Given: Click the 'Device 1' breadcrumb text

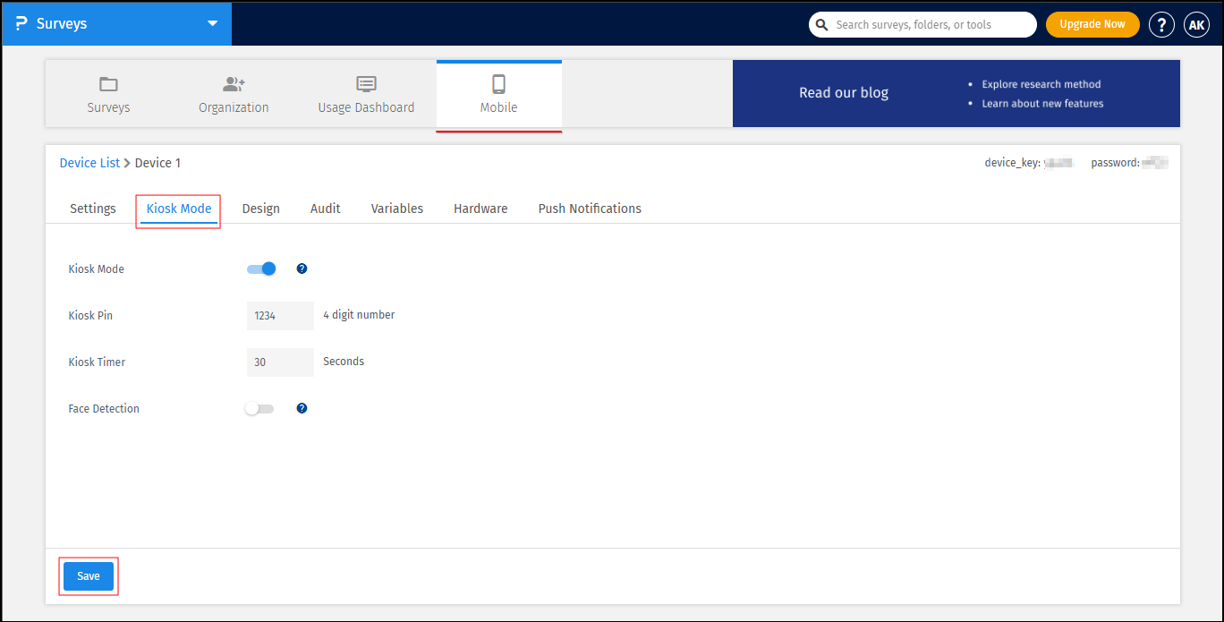Looking at the screenshot, I should [x=157, y=163].
